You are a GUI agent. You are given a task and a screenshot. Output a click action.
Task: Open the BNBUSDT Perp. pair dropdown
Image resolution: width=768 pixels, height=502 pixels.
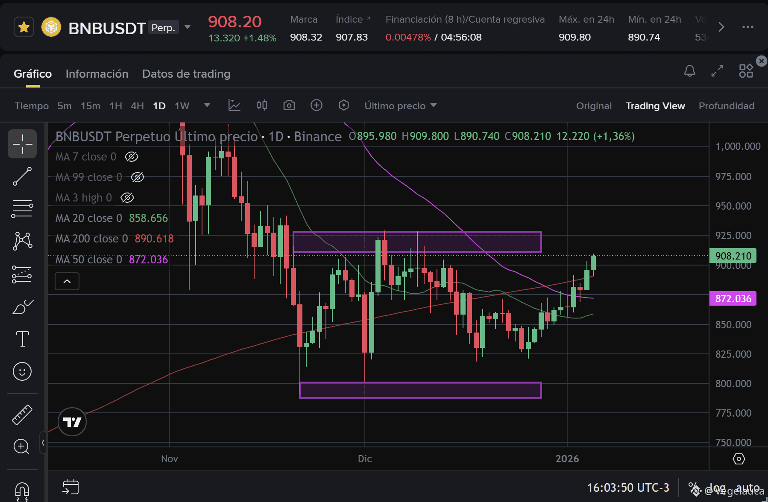pos(187,27)
